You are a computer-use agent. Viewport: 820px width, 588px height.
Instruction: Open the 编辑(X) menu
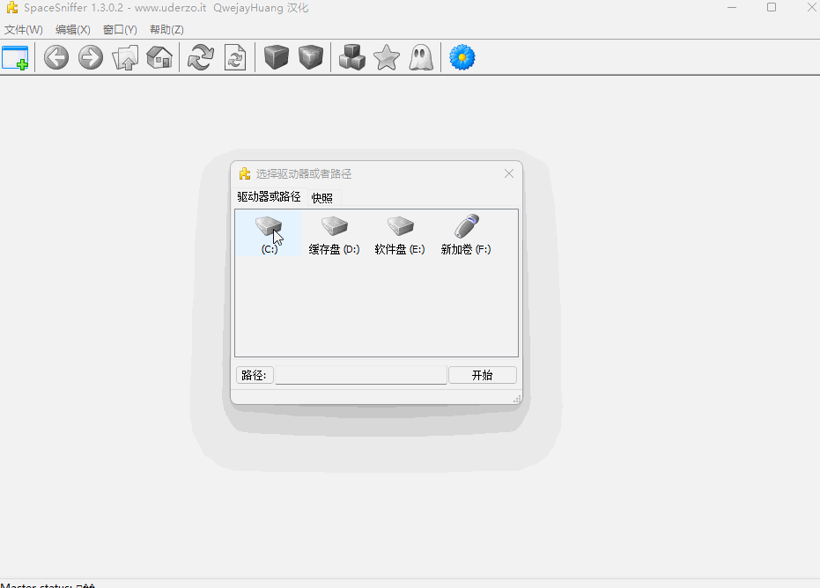[73, 30]
